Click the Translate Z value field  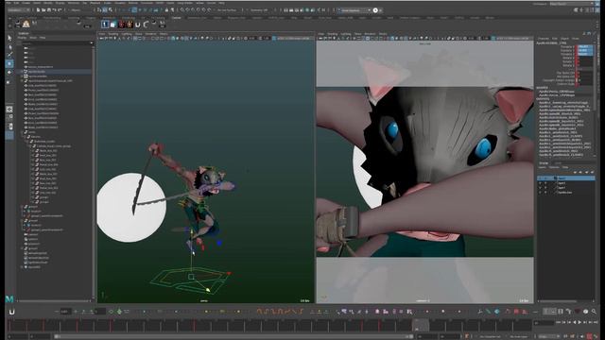(x=585, y=54)
